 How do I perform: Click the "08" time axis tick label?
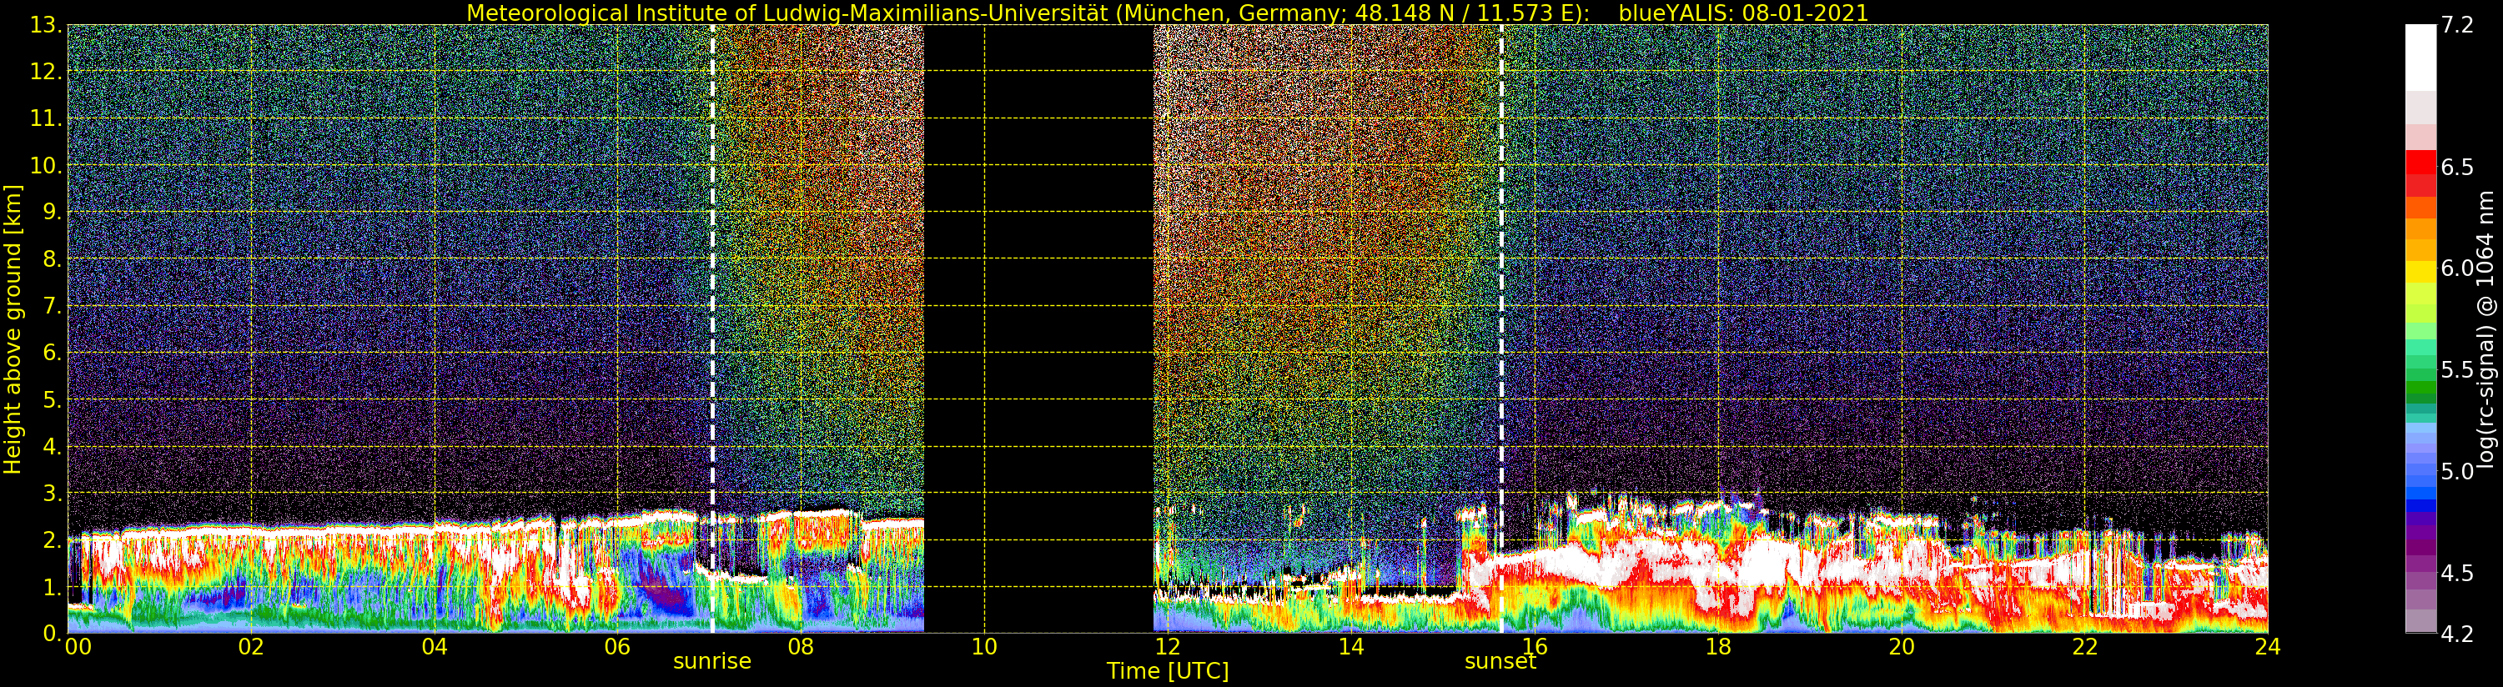(801, 647)
